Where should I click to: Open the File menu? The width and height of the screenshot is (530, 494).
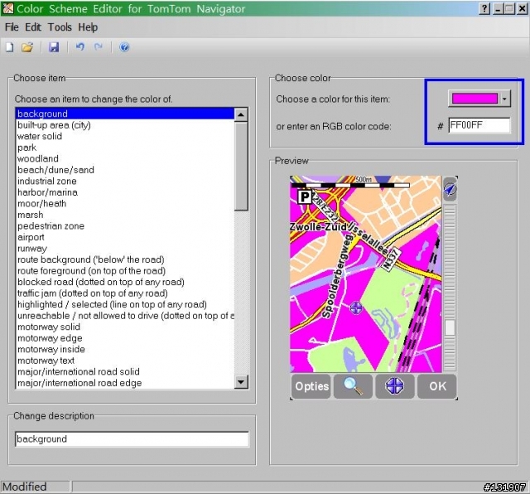(12, 27)
